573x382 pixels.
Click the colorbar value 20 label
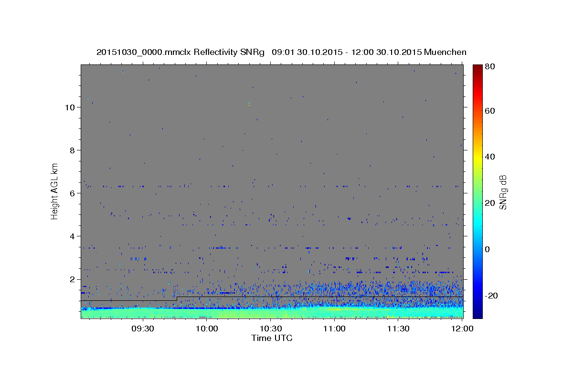(x=491, y=203)
